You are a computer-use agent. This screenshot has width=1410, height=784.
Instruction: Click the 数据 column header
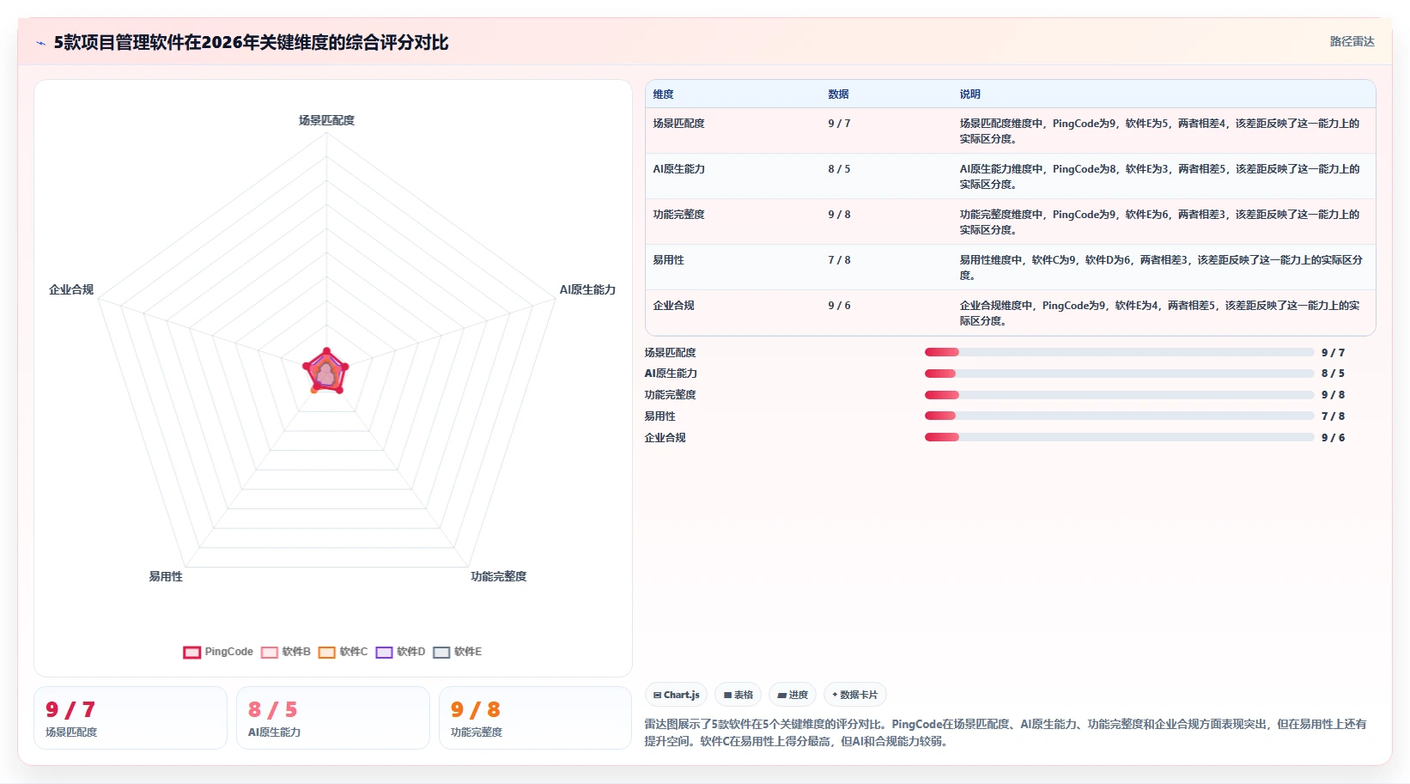[838, 94]
